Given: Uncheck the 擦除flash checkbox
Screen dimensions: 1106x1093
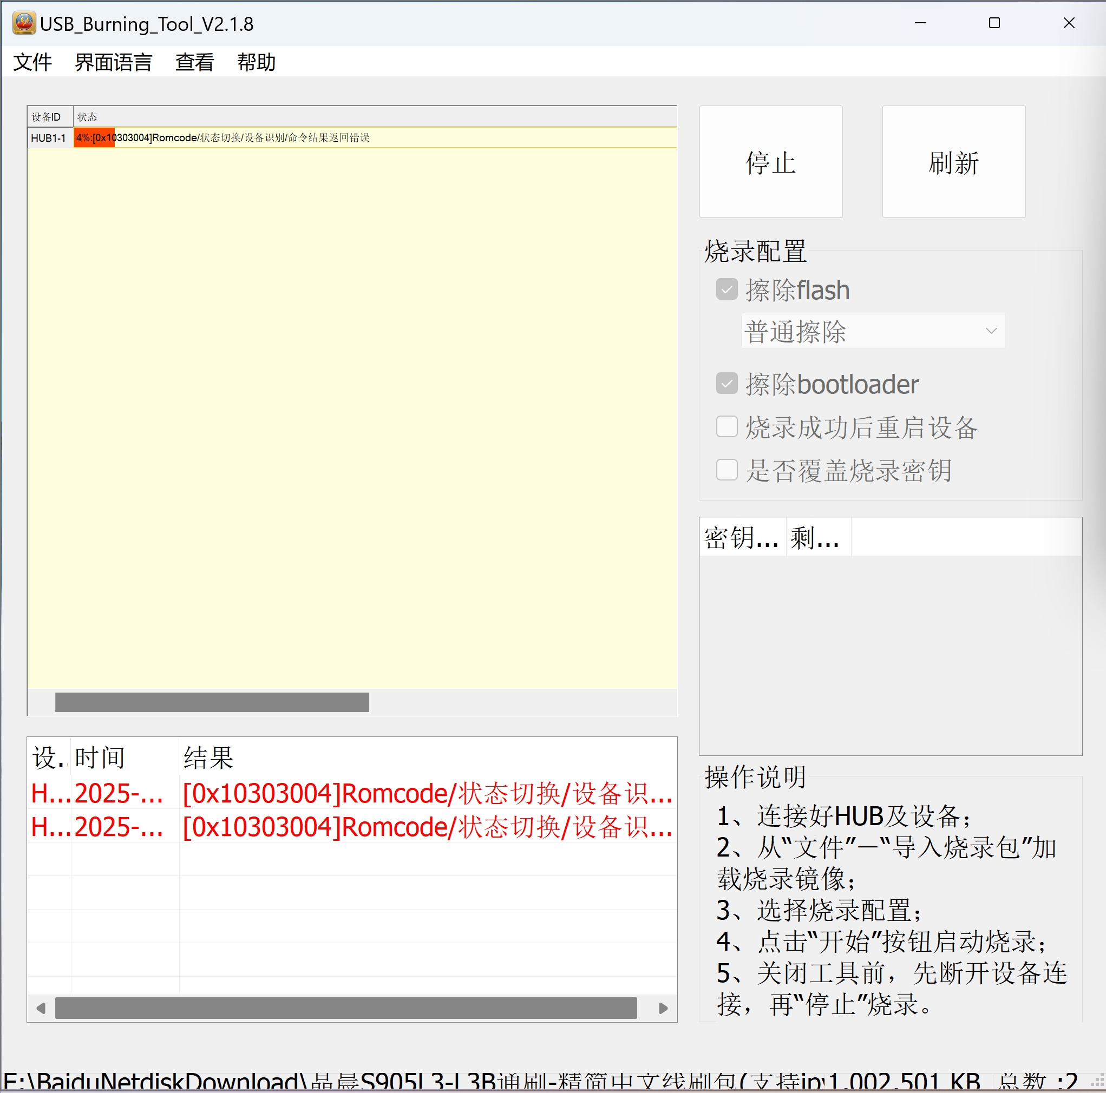Looking at the screenshot, I should [727, 289].
